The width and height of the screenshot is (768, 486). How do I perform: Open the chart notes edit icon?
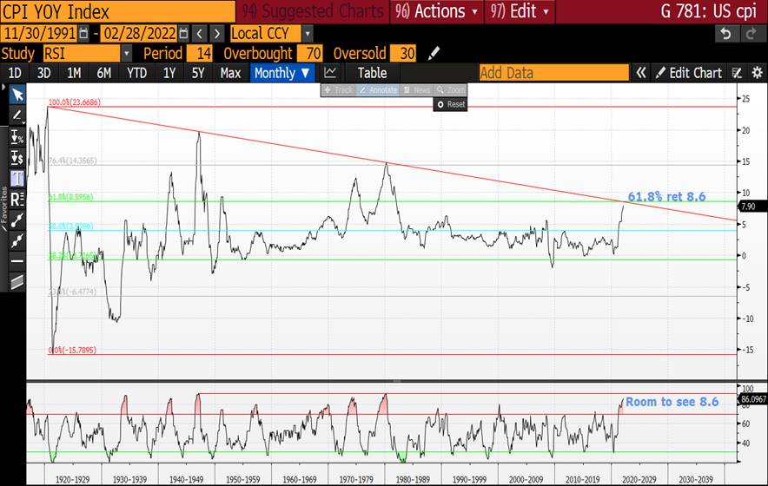[x=737, y=73]
